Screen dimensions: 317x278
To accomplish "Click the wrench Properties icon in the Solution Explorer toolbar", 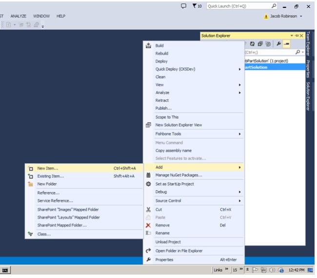I will (x=278, y=44).
